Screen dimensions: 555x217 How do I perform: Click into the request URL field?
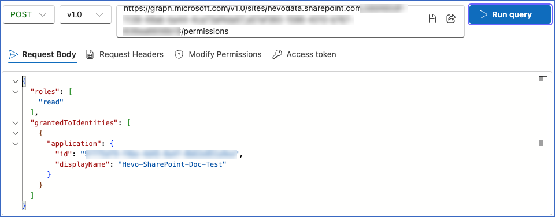pos(290,21)
